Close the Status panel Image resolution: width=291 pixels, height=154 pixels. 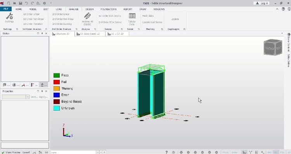46,33
